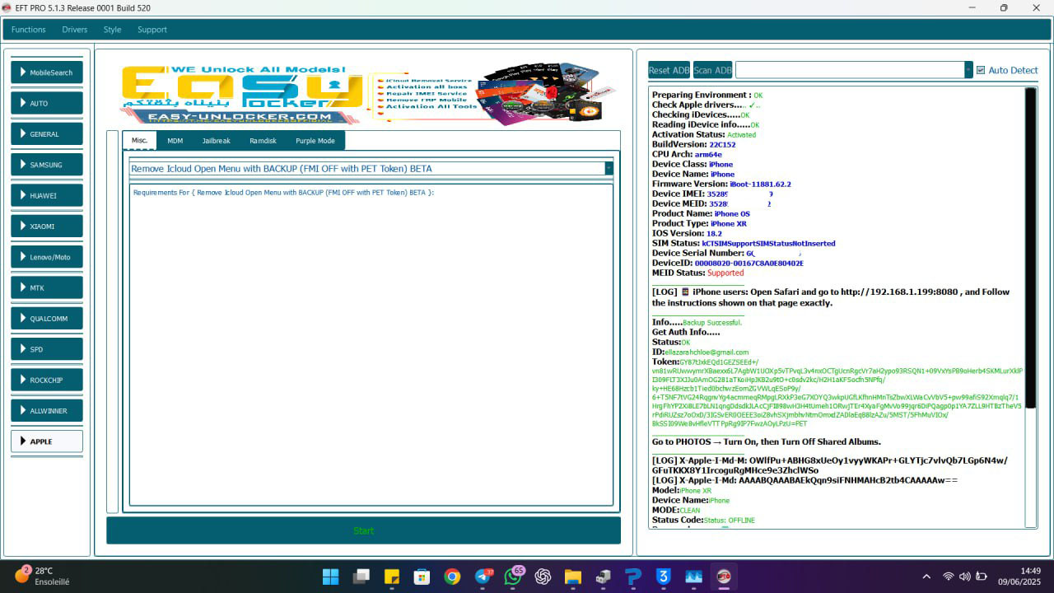The width and height of the screenshot is (1054, 593).
Task: Open the GENERAL sidebar section
Action: [47, 133]
